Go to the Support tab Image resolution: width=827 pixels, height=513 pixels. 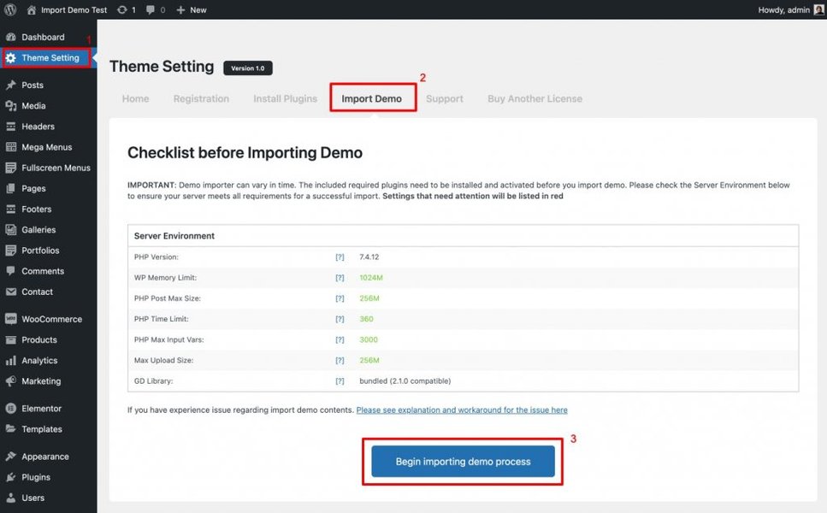tap(445, 98)
